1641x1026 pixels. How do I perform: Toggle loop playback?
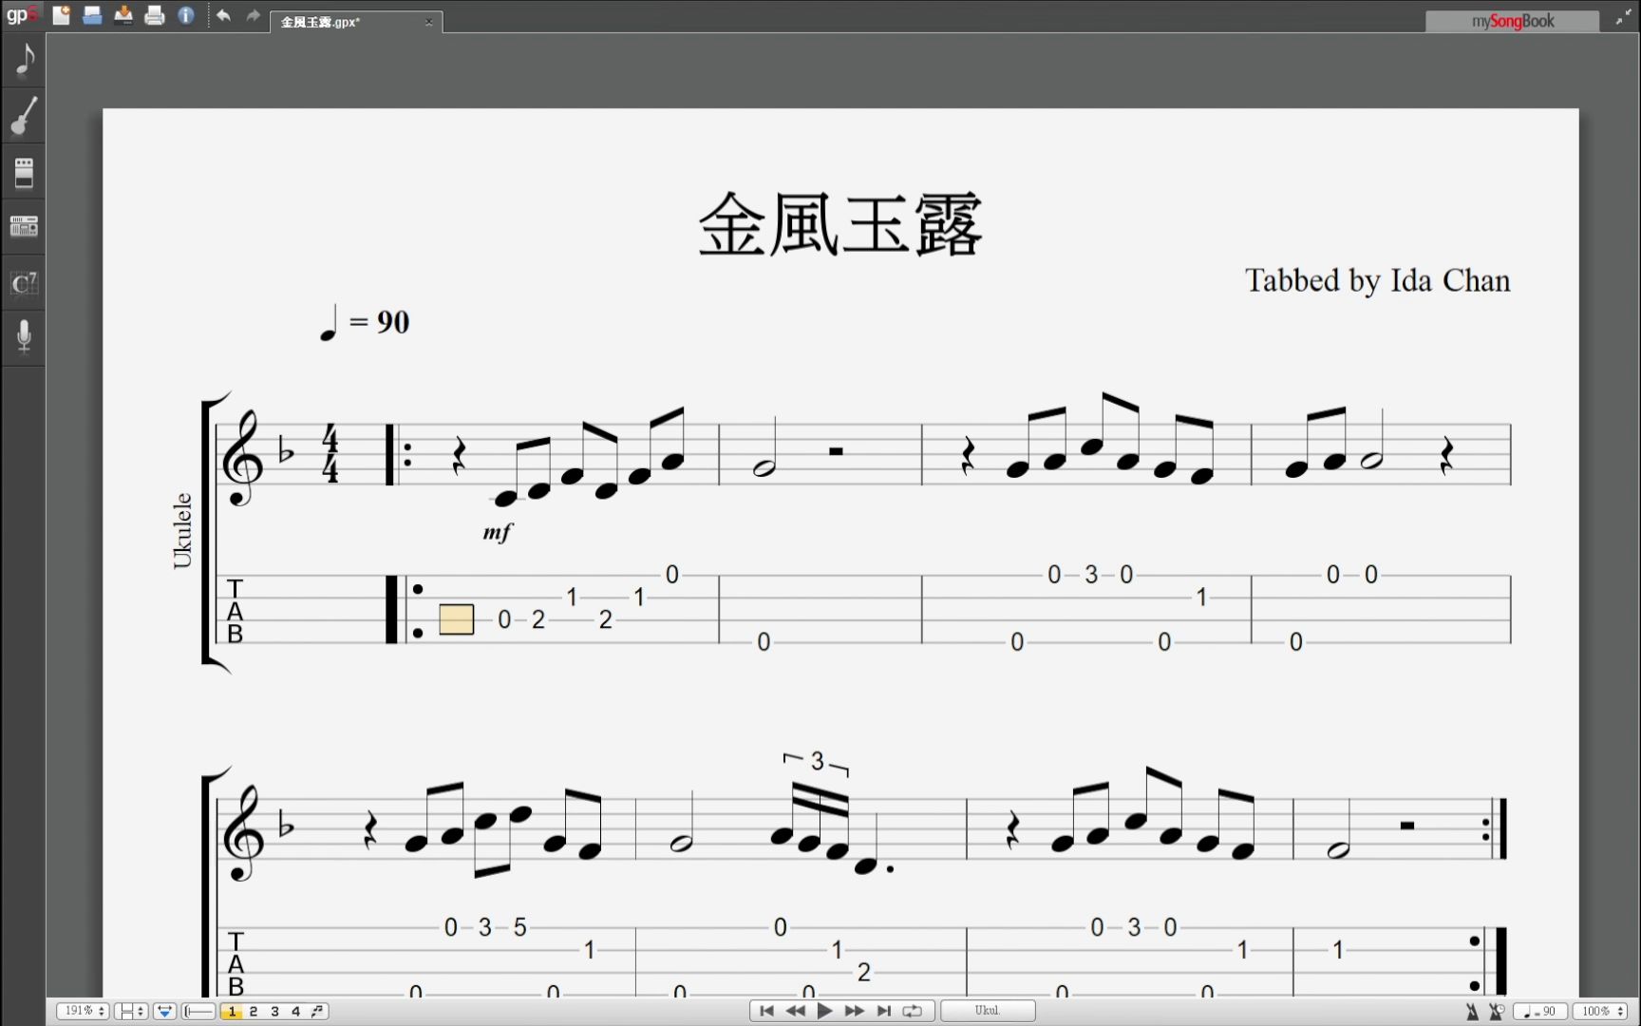tap(913, 1011)
